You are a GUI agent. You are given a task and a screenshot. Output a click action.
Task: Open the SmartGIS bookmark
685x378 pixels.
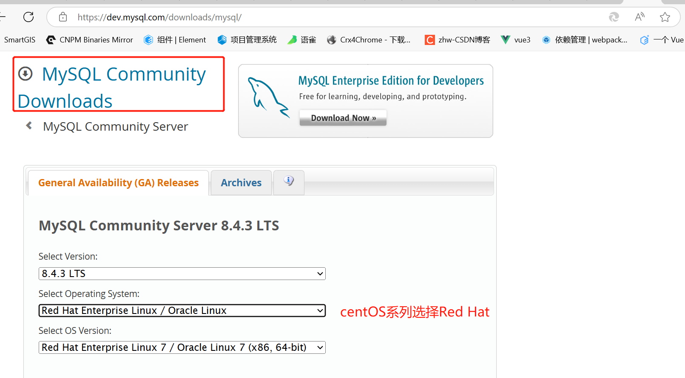(x=20, y=40)
